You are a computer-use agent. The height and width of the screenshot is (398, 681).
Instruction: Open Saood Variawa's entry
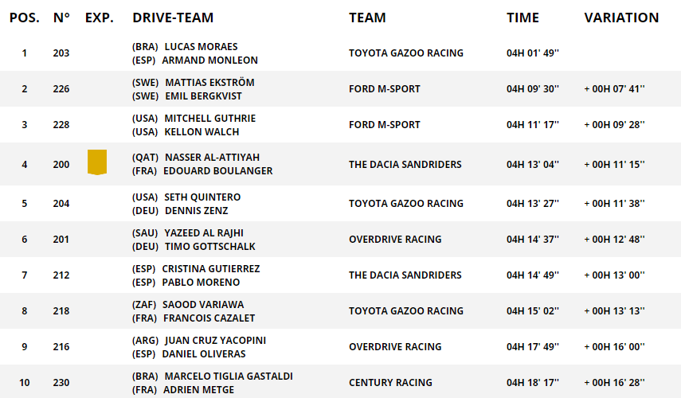click(x=204, y=305)
